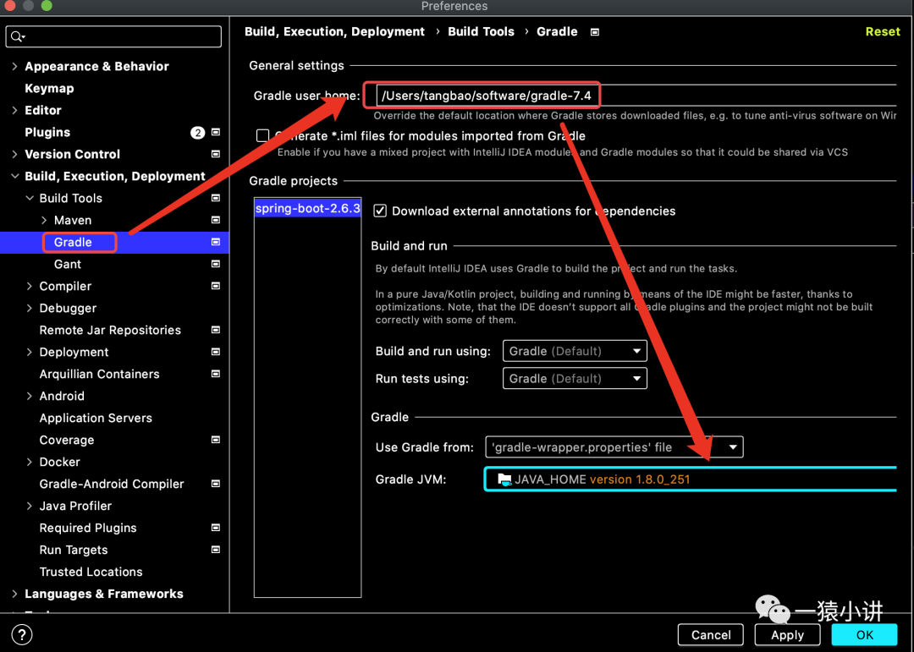Screen dimensions: 914x652
Task: Expand the Editor section
Action: [14, 110]
